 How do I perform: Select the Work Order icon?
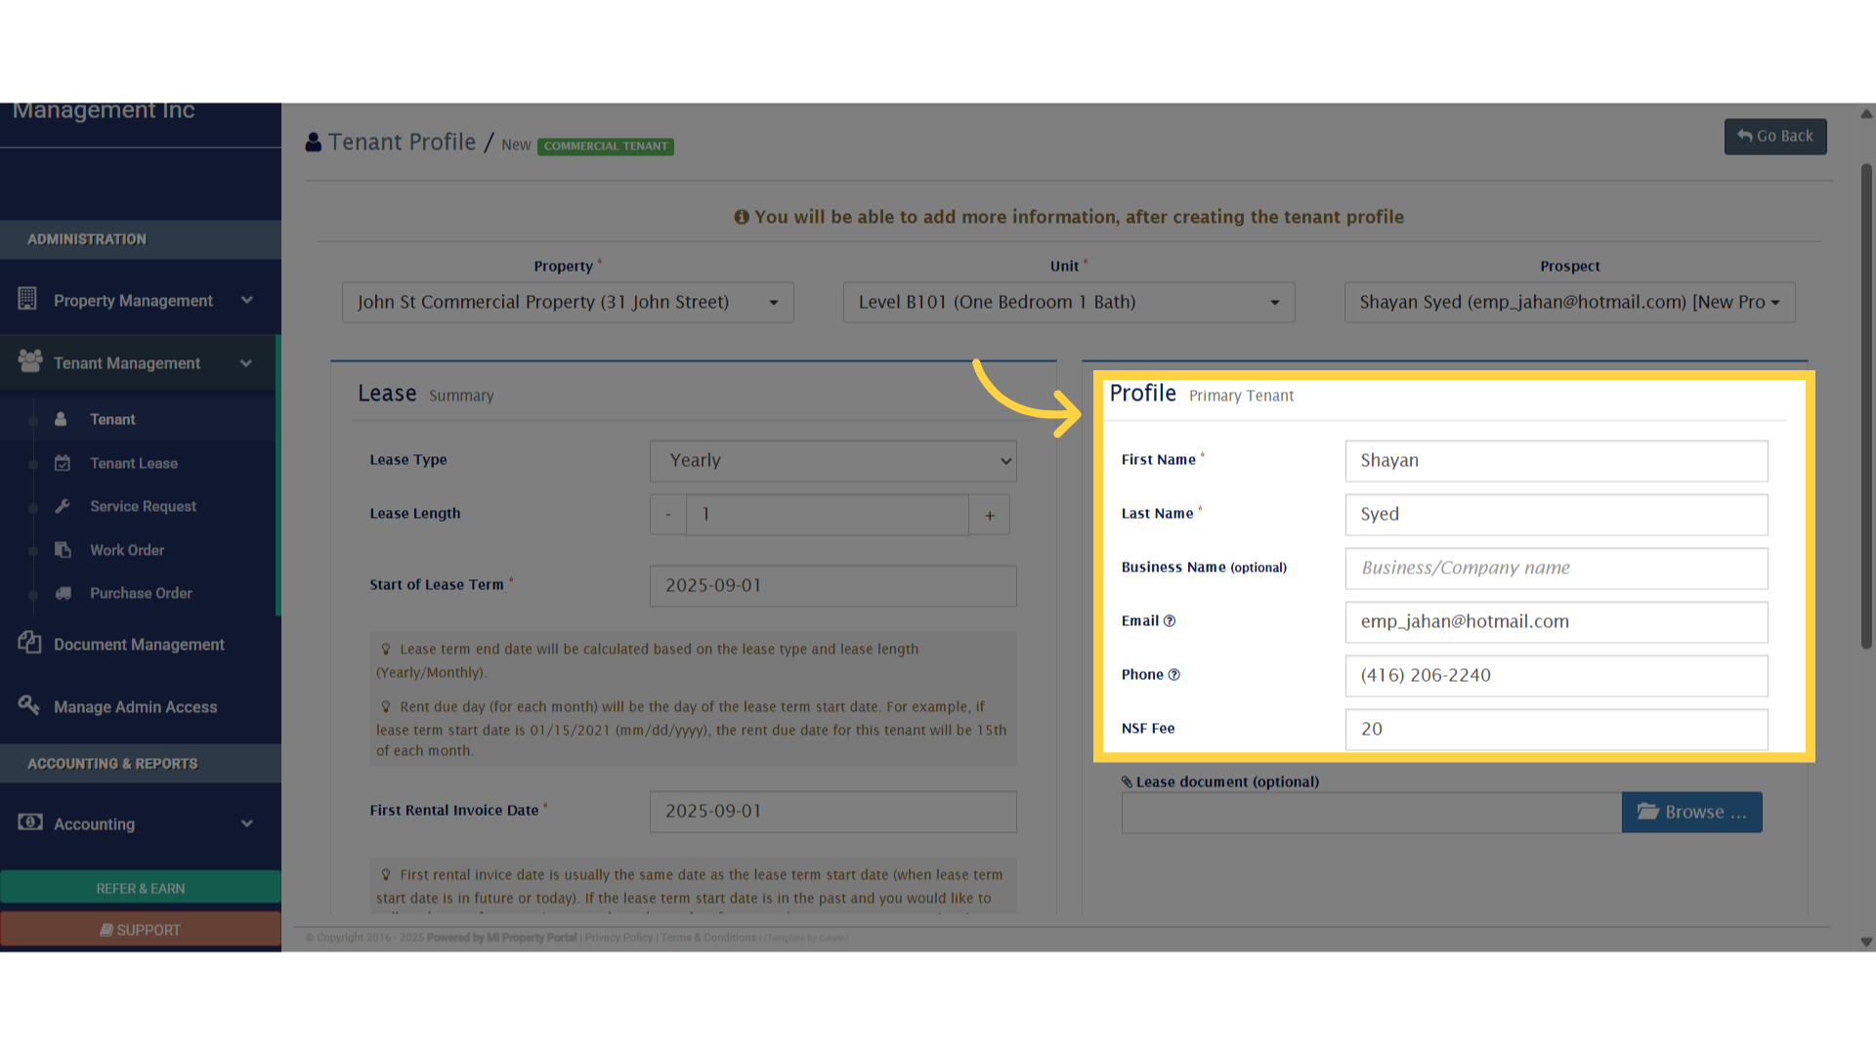coord(62,549)
